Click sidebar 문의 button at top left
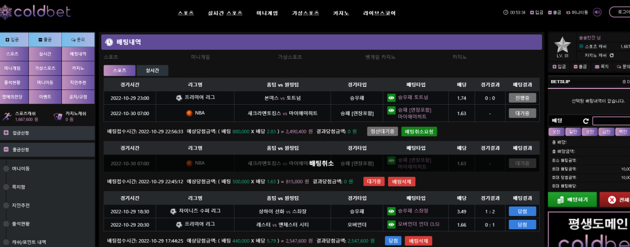This screenshot has height=247, width=630. click(x=78, y=39)
